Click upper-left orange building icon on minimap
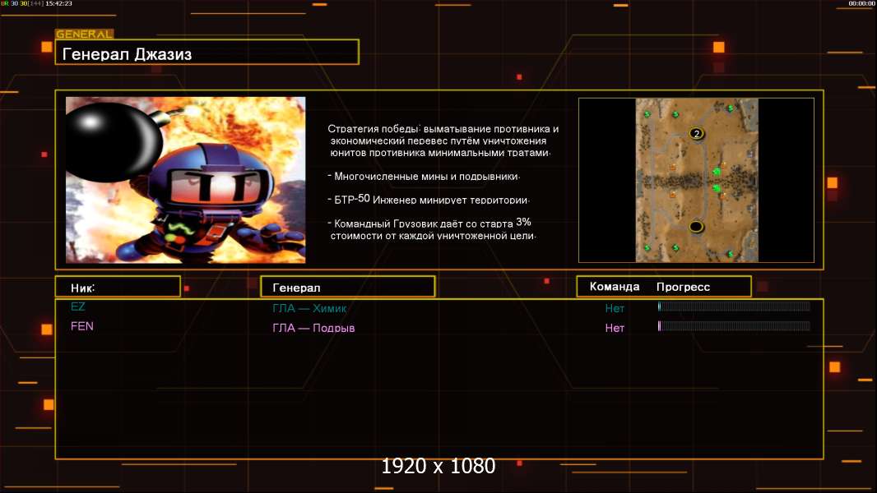The height and width of the screenshot is (493, 877). click(x=672, y=167)
